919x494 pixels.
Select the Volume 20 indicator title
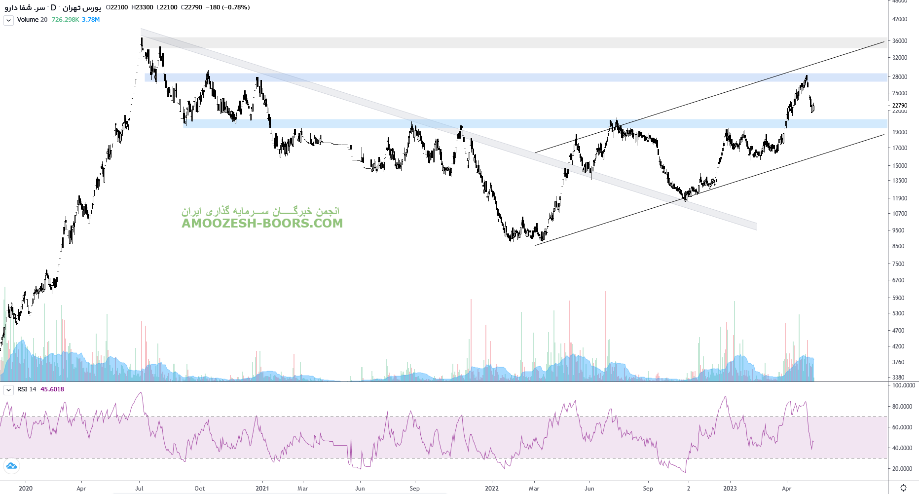click(32, 20)
